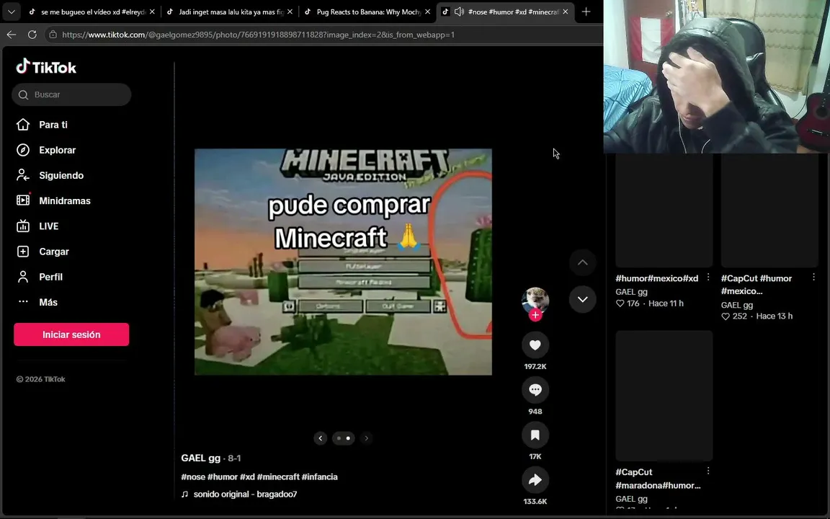Follow GAEL gg with plus badge
830x519 pixels.
[x=535, y=315]
